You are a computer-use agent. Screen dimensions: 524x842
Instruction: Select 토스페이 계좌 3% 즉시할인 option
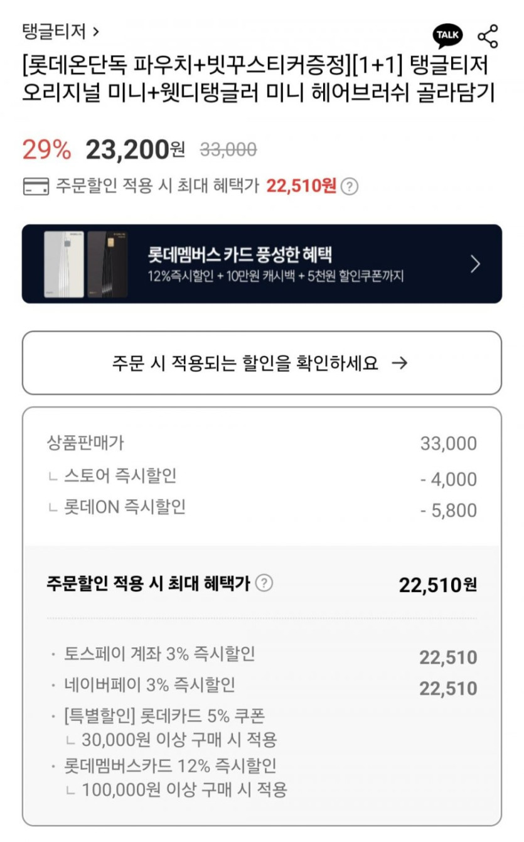[x=159, y=654]
